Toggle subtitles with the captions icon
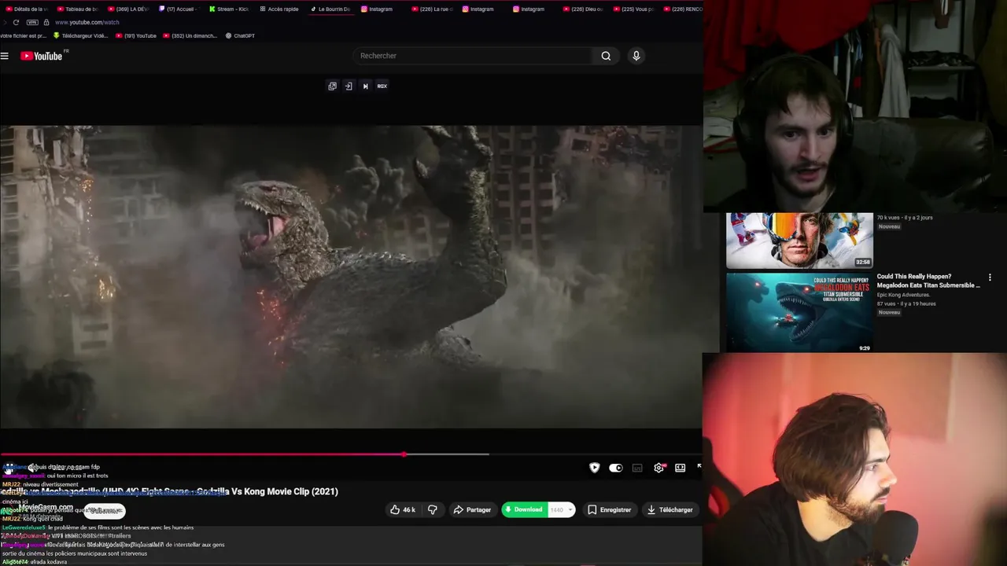Viewport: 1007px width, 566px height. (637, 468)
